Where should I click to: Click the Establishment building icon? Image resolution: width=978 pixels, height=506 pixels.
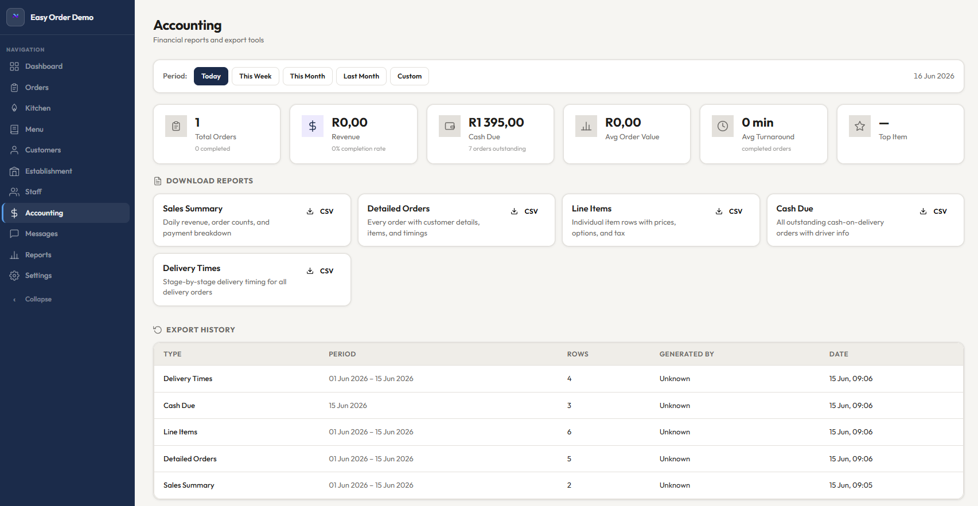coord(14,171)
